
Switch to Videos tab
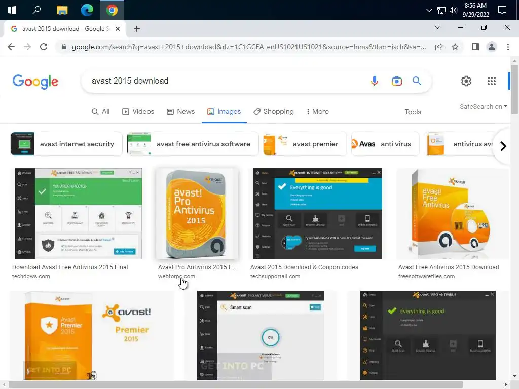coord(138,112)
